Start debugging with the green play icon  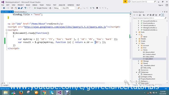pos(35,8)
